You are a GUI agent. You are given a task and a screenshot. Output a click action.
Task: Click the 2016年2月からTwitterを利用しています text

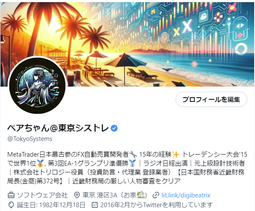pos(157,205)
